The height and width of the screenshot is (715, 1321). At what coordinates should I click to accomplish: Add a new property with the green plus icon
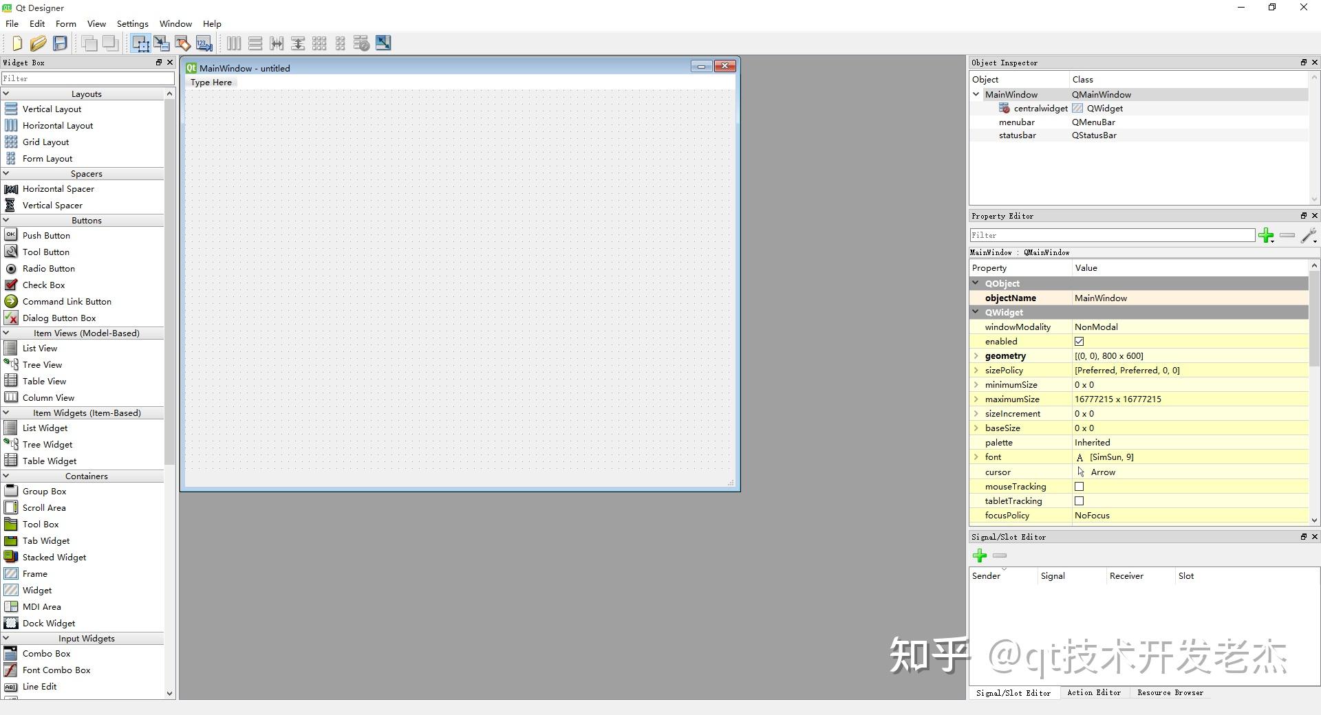tap(1267, 236)
